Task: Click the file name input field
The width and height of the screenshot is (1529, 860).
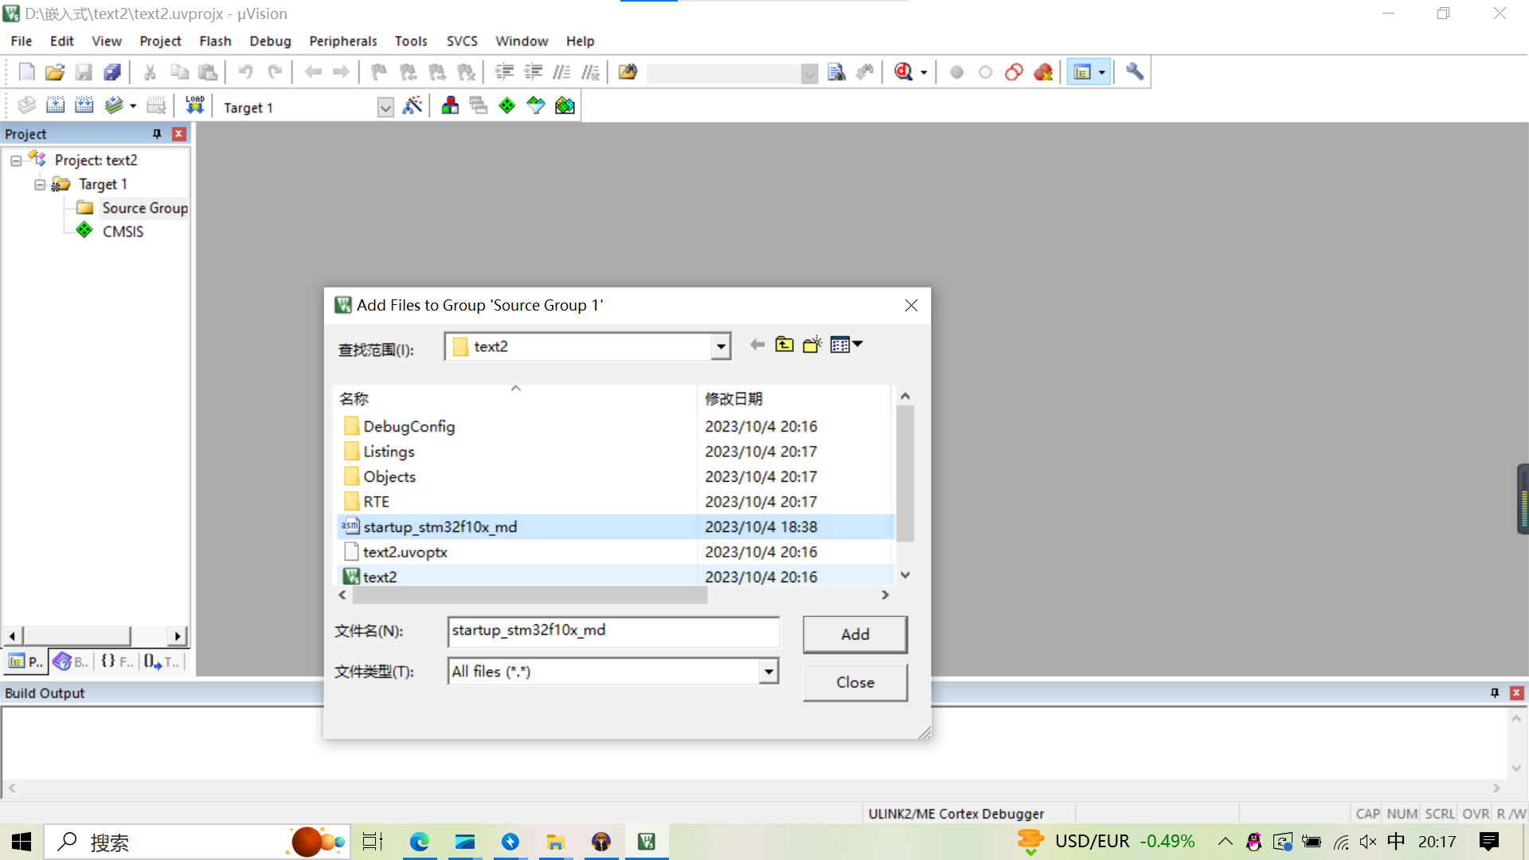Action: click(x=613, y=631)
